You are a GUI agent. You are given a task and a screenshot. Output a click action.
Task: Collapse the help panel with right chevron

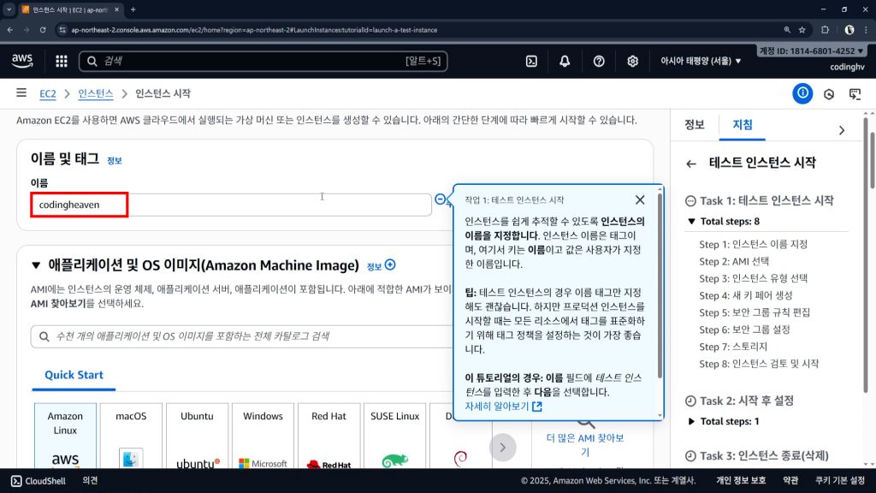tap(842, 130)
